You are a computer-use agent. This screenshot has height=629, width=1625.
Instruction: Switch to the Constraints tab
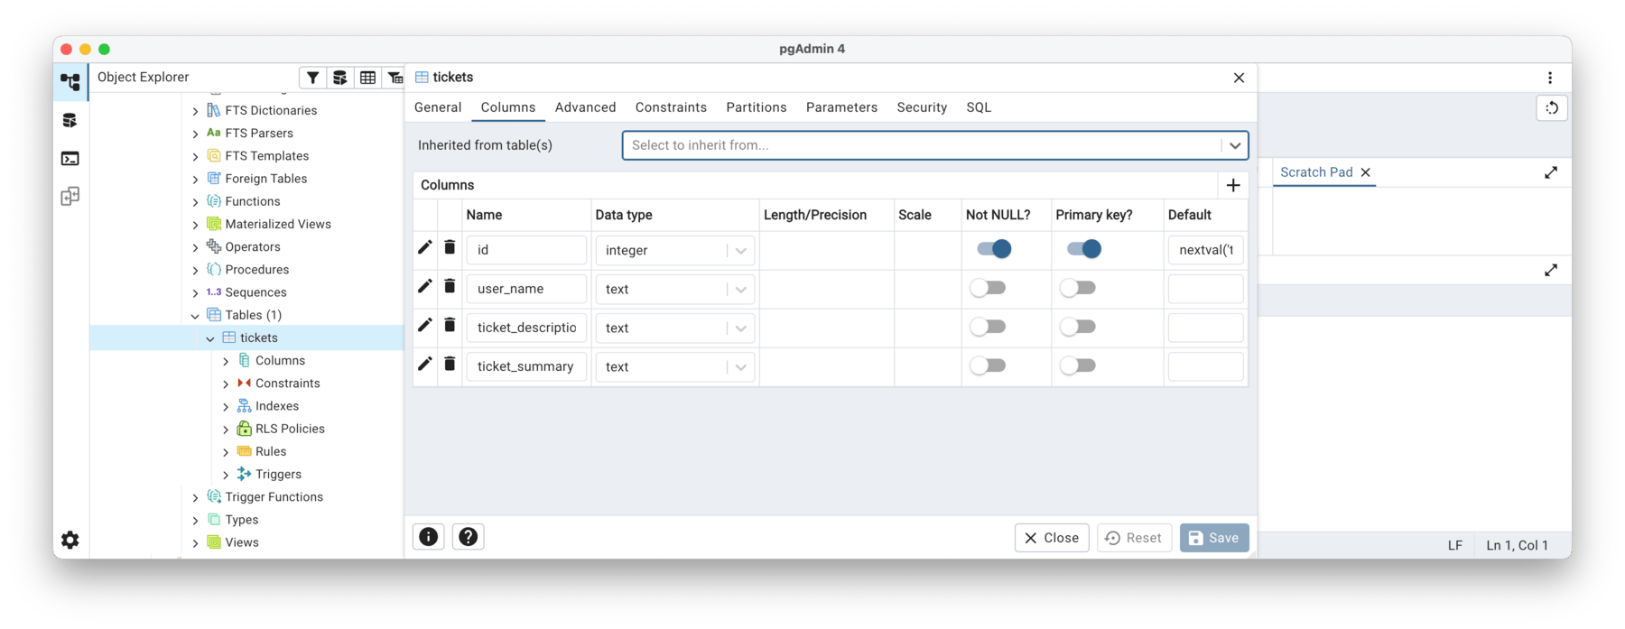671,107
